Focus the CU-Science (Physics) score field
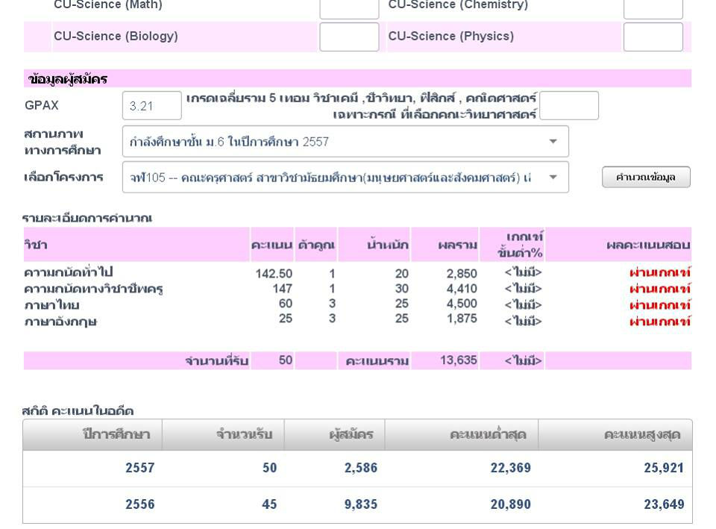 click(653, 37)
